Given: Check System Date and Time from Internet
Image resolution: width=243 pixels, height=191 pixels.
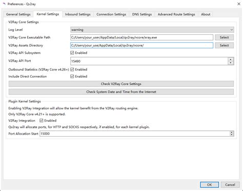Looking at the screenshot, I should [x=121, y=92].
